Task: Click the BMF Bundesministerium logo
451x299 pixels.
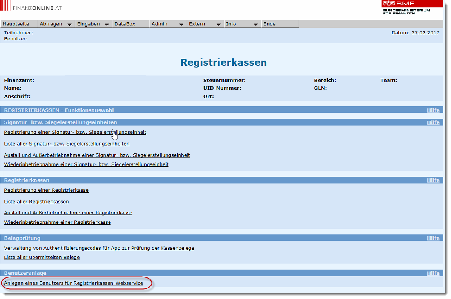Action: pyautogui.click(x=406, y=7)
